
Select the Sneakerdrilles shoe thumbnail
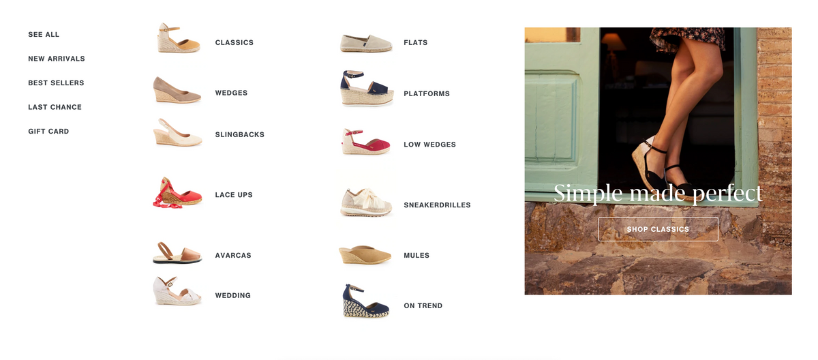367,202
